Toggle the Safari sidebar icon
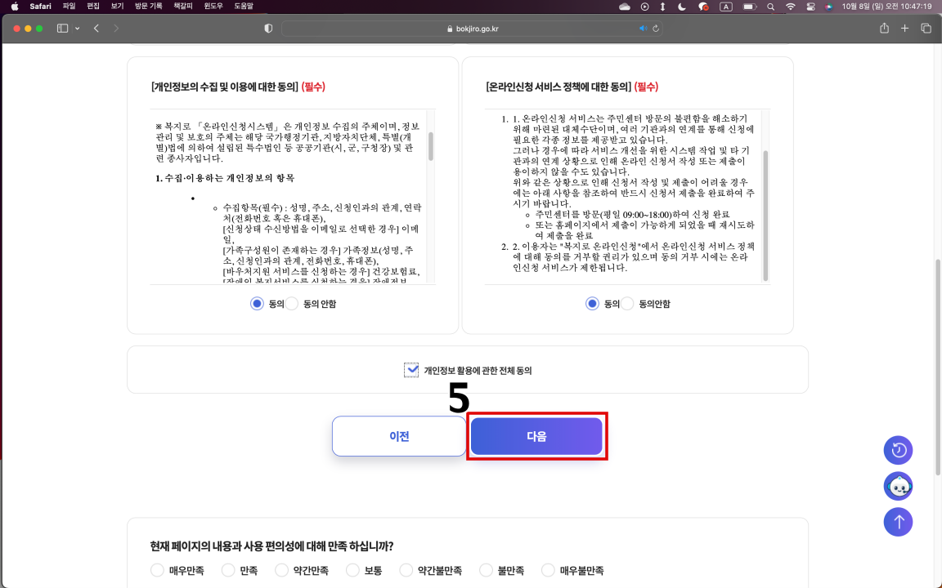Image resolution: width=942 pixels, height=588 pixels. tap(61, 27)
